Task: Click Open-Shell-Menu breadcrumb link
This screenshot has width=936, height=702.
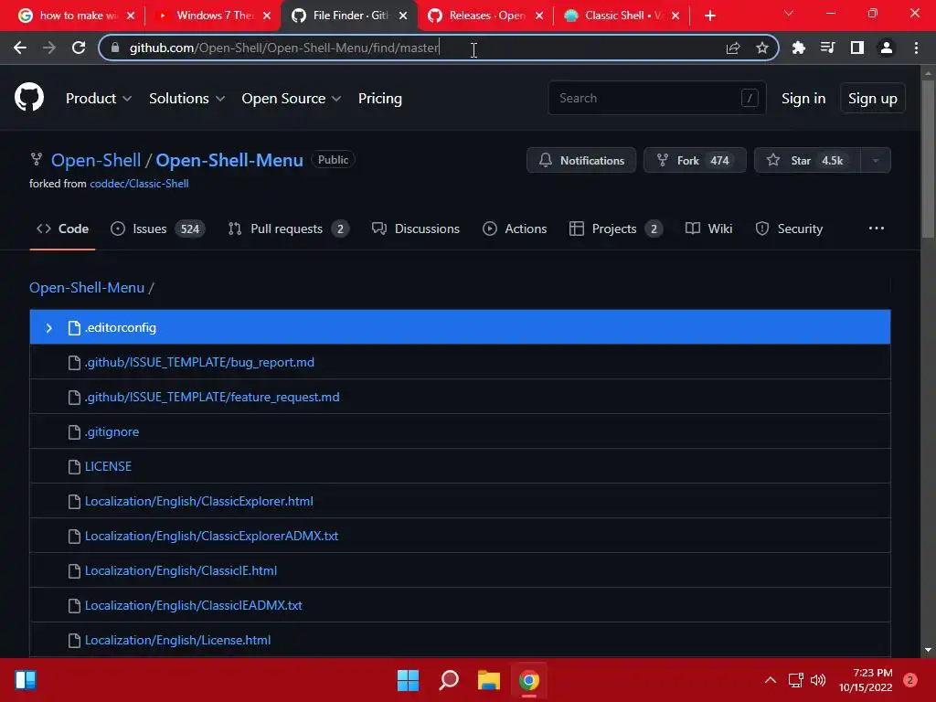Action: [x=87, y=288]
